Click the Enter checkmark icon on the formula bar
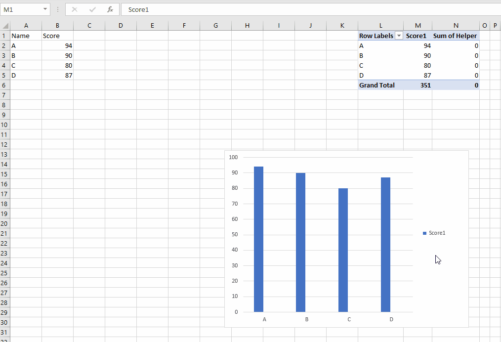This screenshot has width=501, height=342. pyautogui.click(x=92, y=9)
